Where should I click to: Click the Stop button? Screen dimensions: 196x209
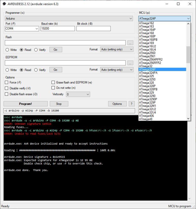point(59,104)
